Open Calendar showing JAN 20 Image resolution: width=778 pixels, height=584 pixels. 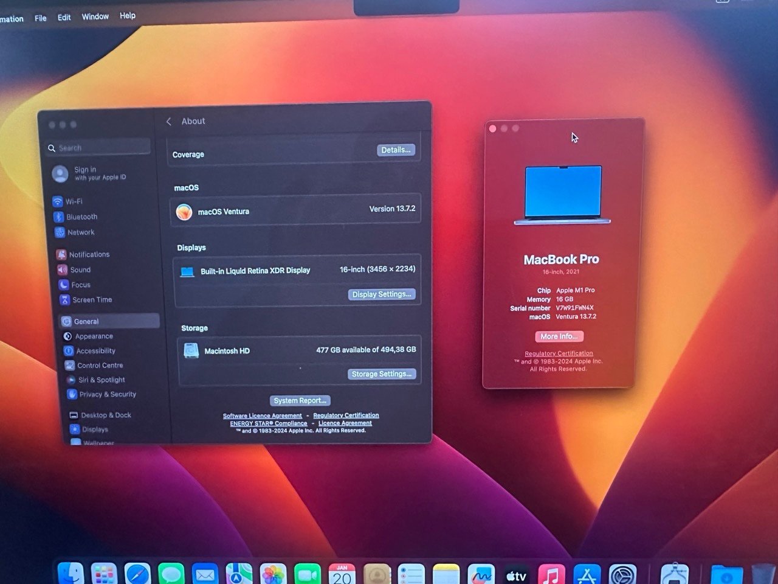[x=342, y=574]
